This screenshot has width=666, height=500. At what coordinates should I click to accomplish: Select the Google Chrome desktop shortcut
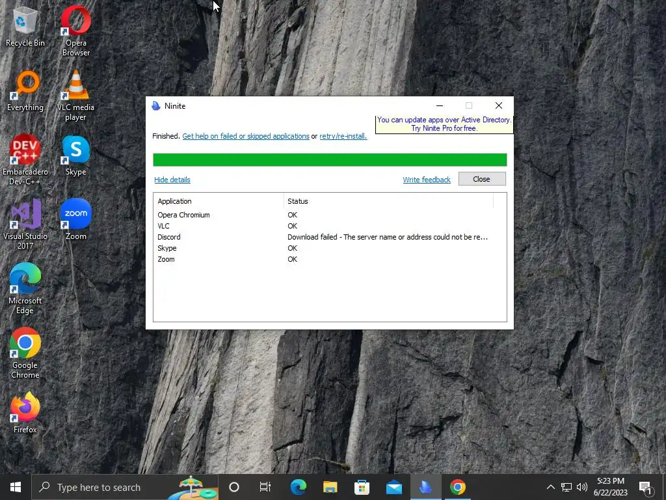25,353
